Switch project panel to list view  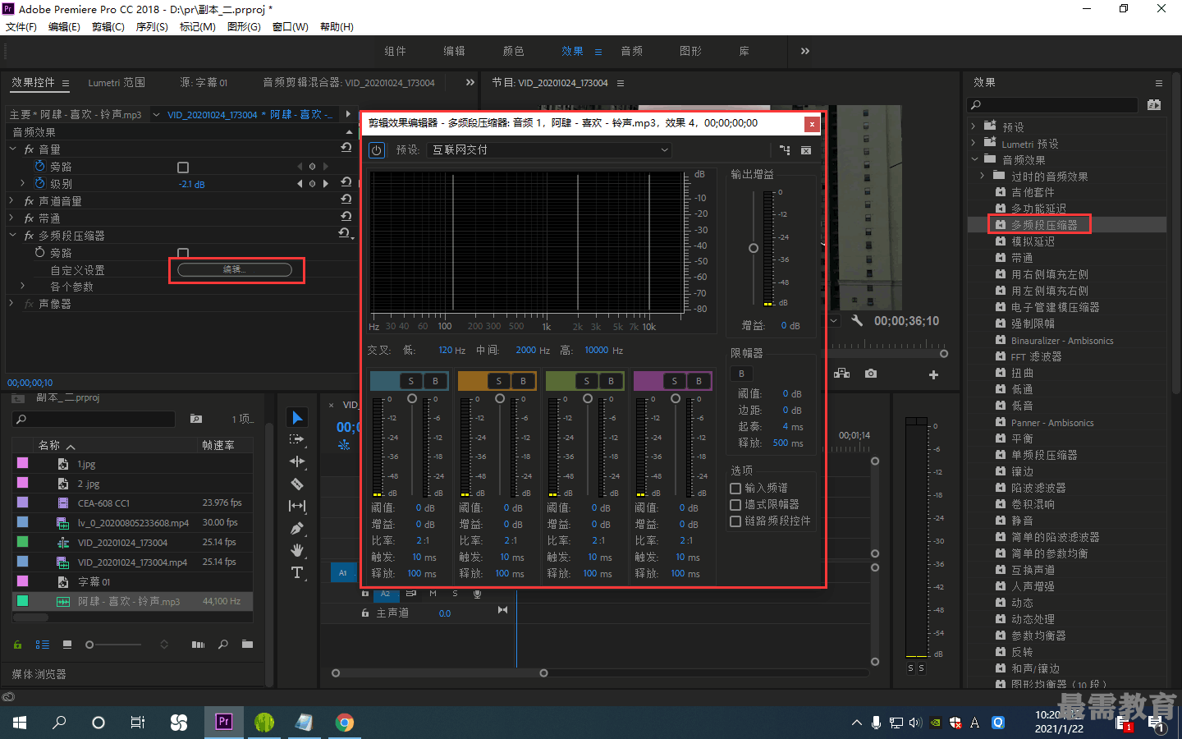pyautogui.click(x=43, y=645)
